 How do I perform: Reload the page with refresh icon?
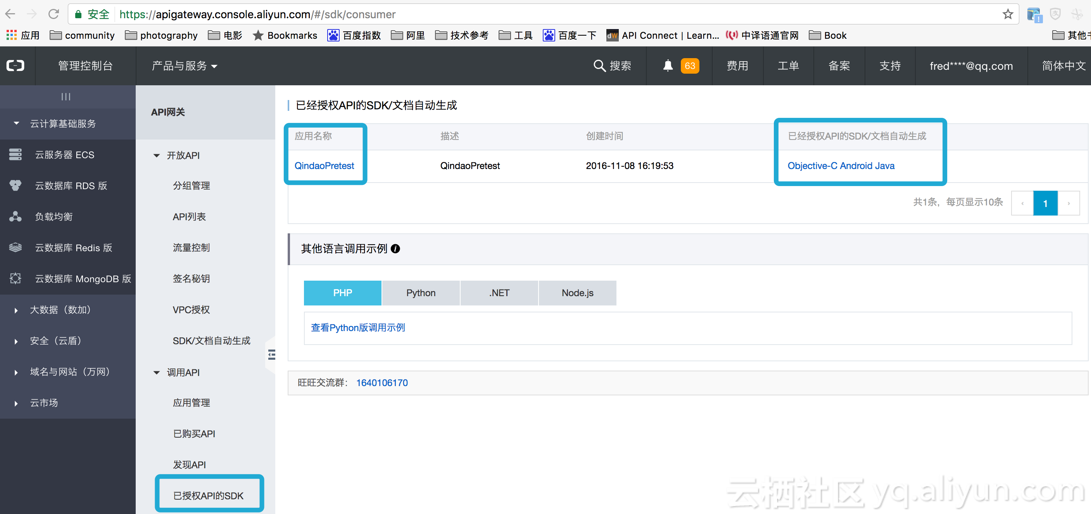click(54, 14)
